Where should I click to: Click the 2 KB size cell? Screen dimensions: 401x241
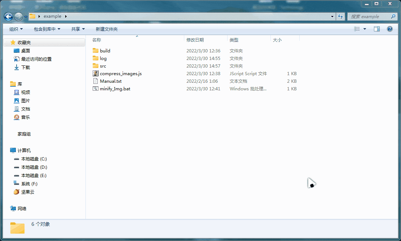click(292, 81)
